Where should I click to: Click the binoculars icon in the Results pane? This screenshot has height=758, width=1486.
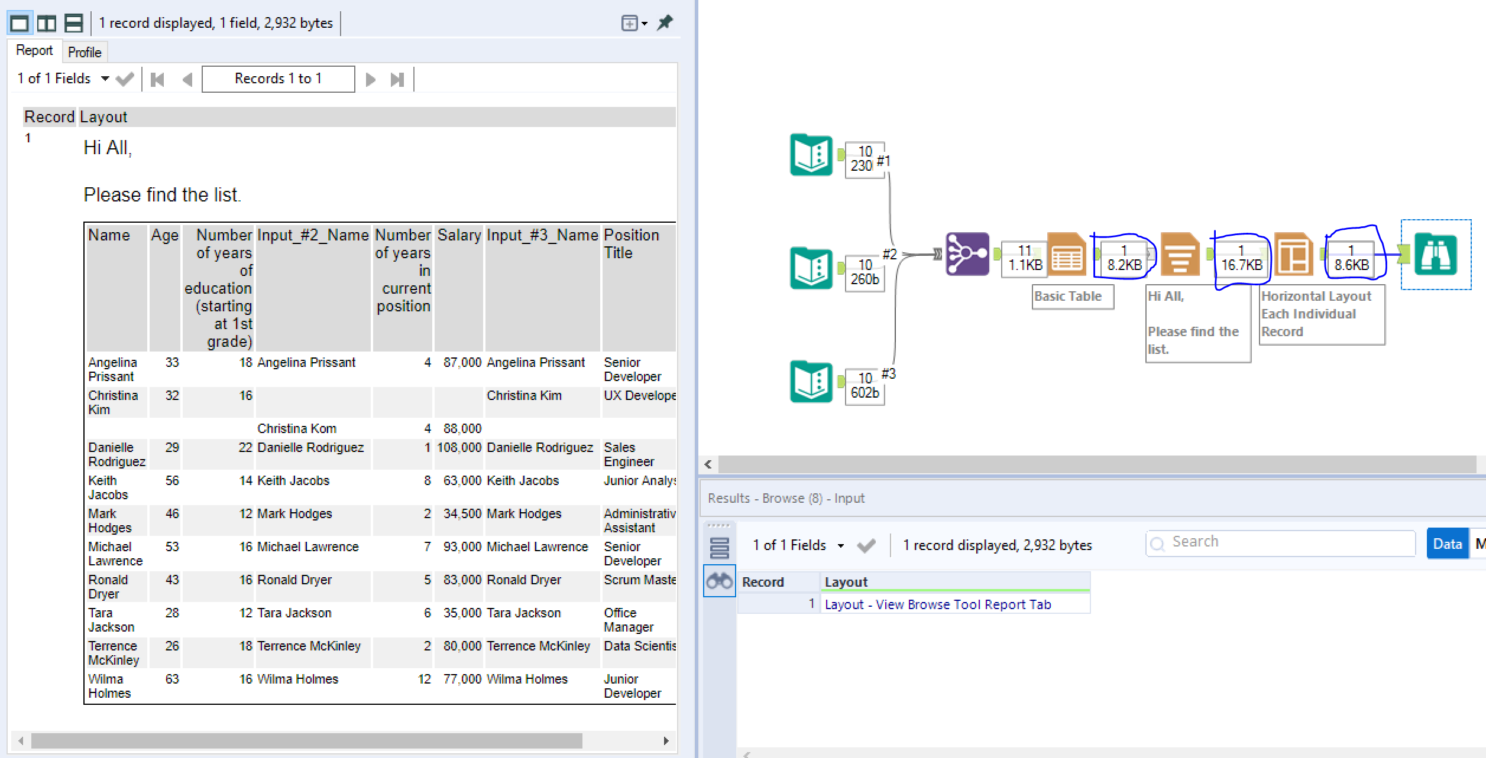click(719, 581)
